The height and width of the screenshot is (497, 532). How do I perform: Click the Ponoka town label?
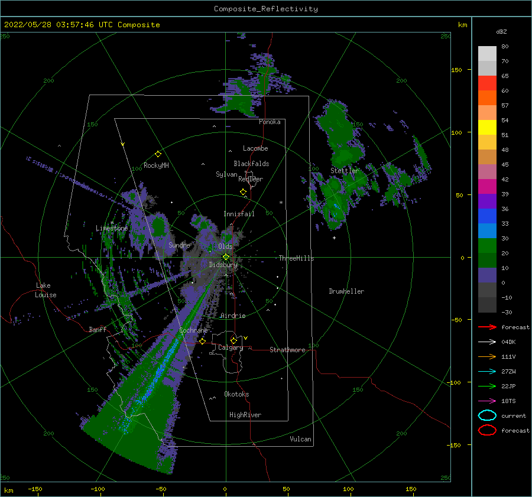pyautogui.click(x=270, y=122)
